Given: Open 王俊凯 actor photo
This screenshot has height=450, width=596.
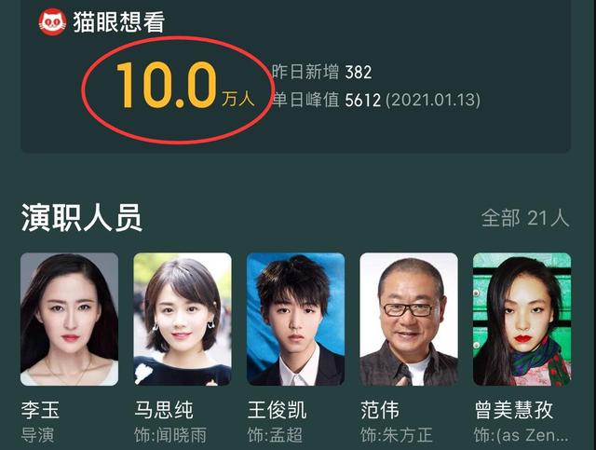Looking at the screenshot, I should [296, 320].
